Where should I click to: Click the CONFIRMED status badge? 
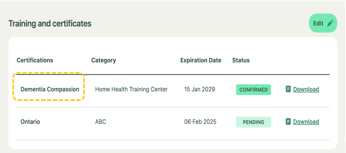(253, 90)
